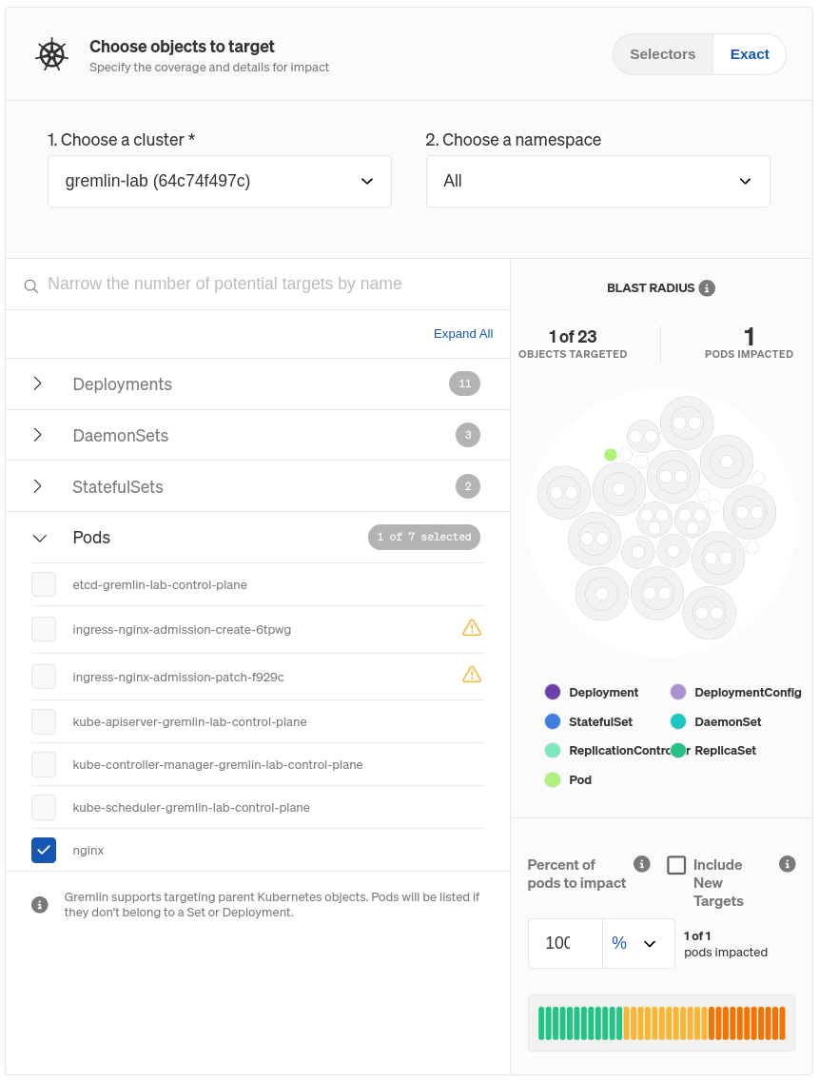Uncheck the nginx pod checkbox
Viewport: 819px width, 1082px height.
[x=44, y=850]
